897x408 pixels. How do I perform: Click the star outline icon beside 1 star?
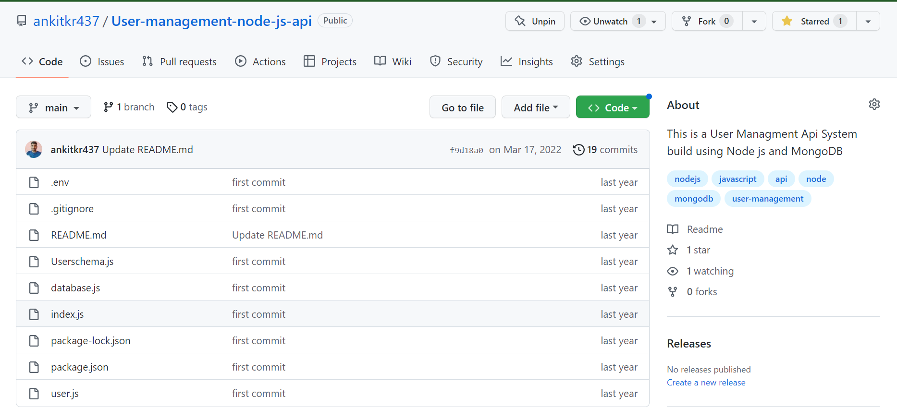coord(673,250)
